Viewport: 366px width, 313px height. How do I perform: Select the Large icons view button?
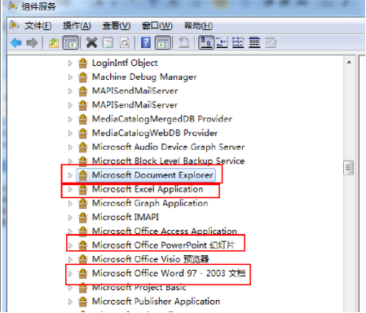pos(206,42)
